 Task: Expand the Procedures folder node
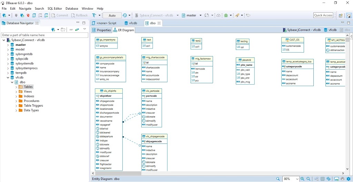tap(16, 101)
